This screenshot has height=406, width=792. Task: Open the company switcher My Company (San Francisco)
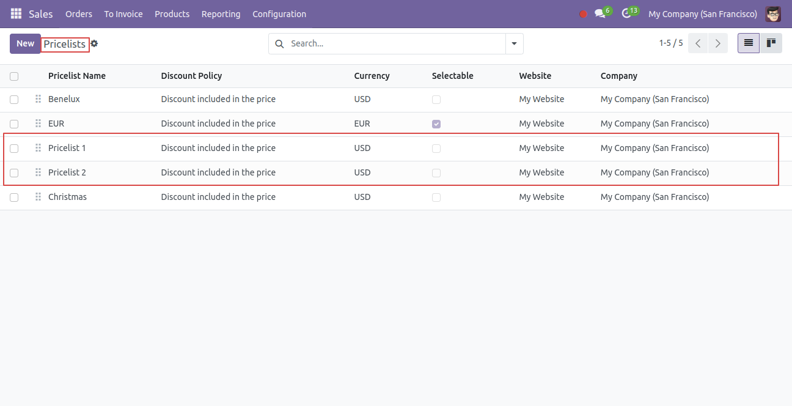(703, 14)
